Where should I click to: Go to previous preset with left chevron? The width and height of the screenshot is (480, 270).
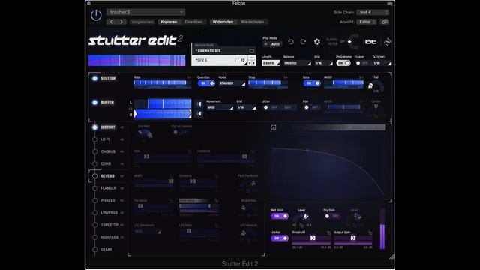(112, 22)
